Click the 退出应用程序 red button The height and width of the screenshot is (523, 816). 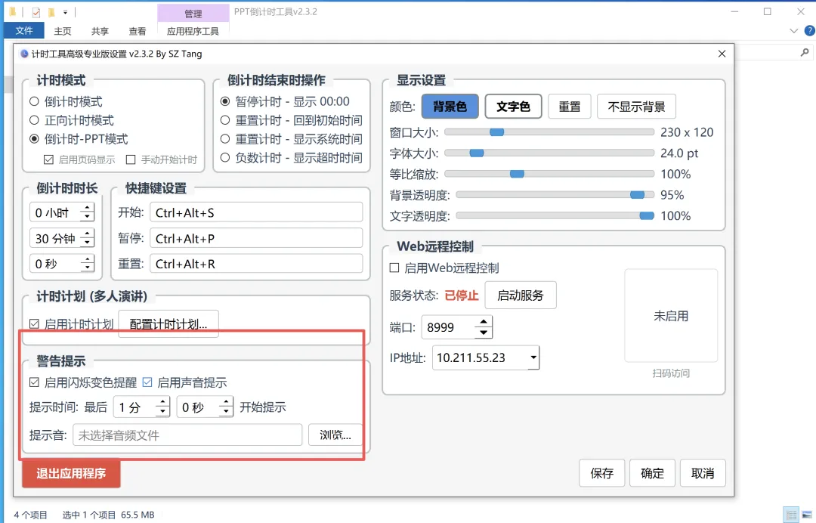(71, 474)
